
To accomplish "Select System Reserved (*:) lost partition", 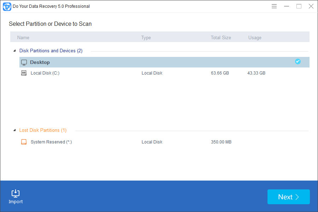I will tap(164, 142).
